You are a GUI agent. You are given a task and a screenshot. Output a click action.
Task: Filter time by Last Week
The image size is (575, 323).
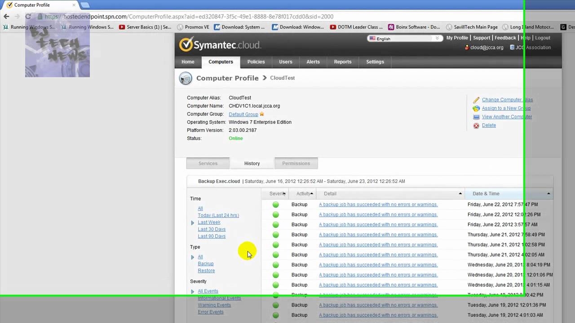pyautogui.click(x=209, y=223)
